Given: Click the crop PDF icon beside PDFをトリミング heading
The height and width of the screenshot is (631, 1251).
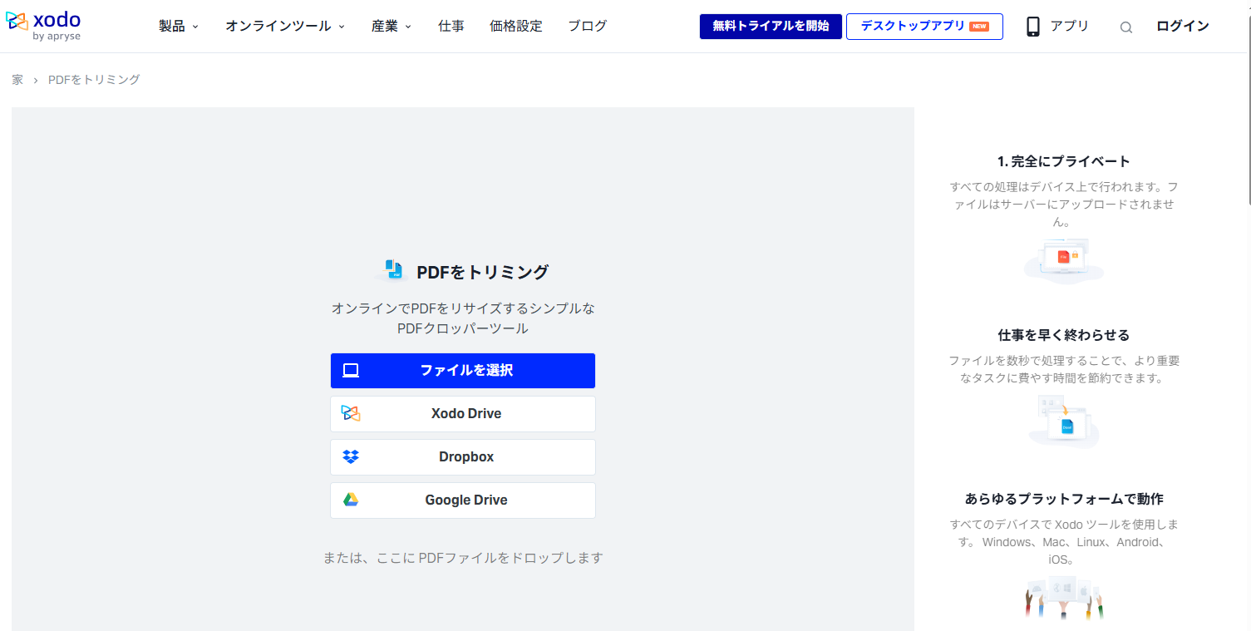Looking at the screenshot, I should click(392, 269).
